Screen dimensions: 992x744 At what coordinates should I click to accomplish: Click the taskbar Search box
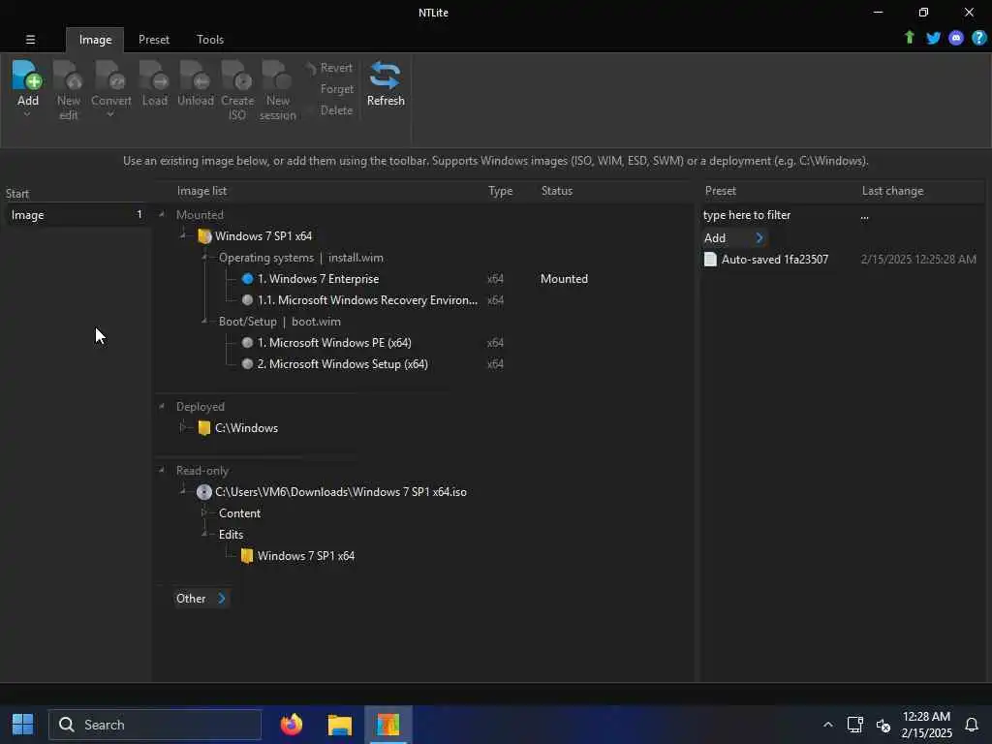pos(155,725)
